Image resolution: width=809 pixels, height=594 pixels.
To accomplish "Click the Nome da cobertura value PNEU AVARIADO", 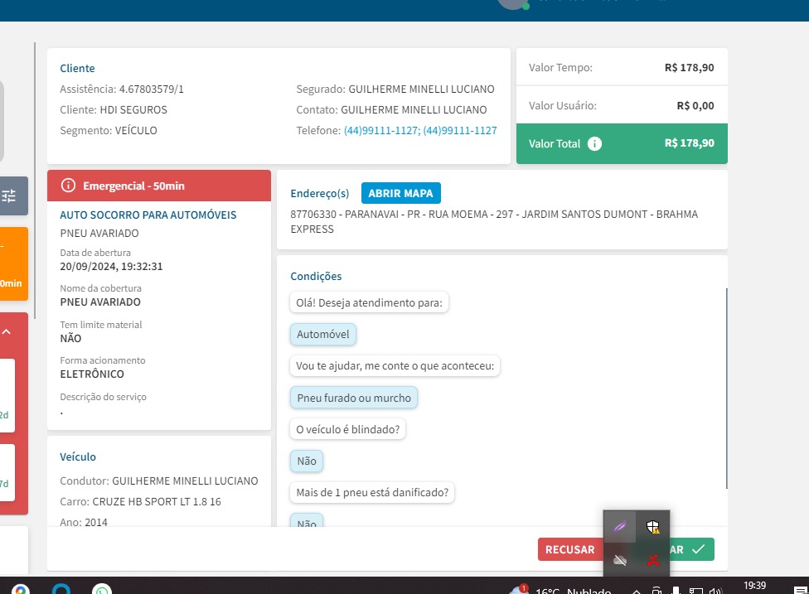I will (100, 302).
